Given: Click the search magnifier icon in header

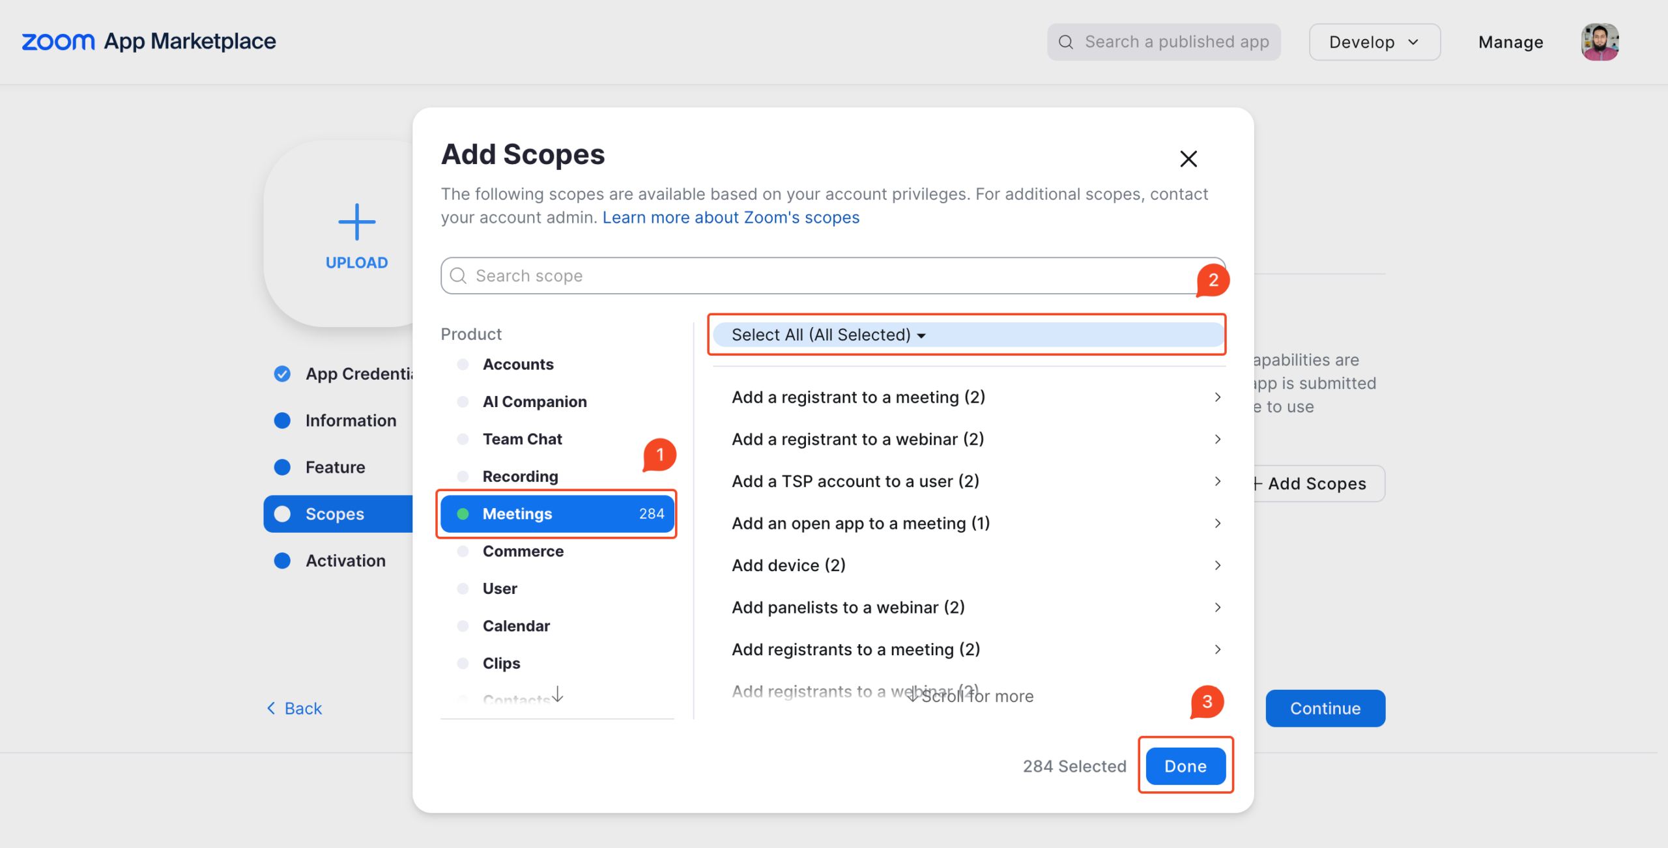Looking at the screenshot, I should pyautogui.click(x=1066, y=42).
